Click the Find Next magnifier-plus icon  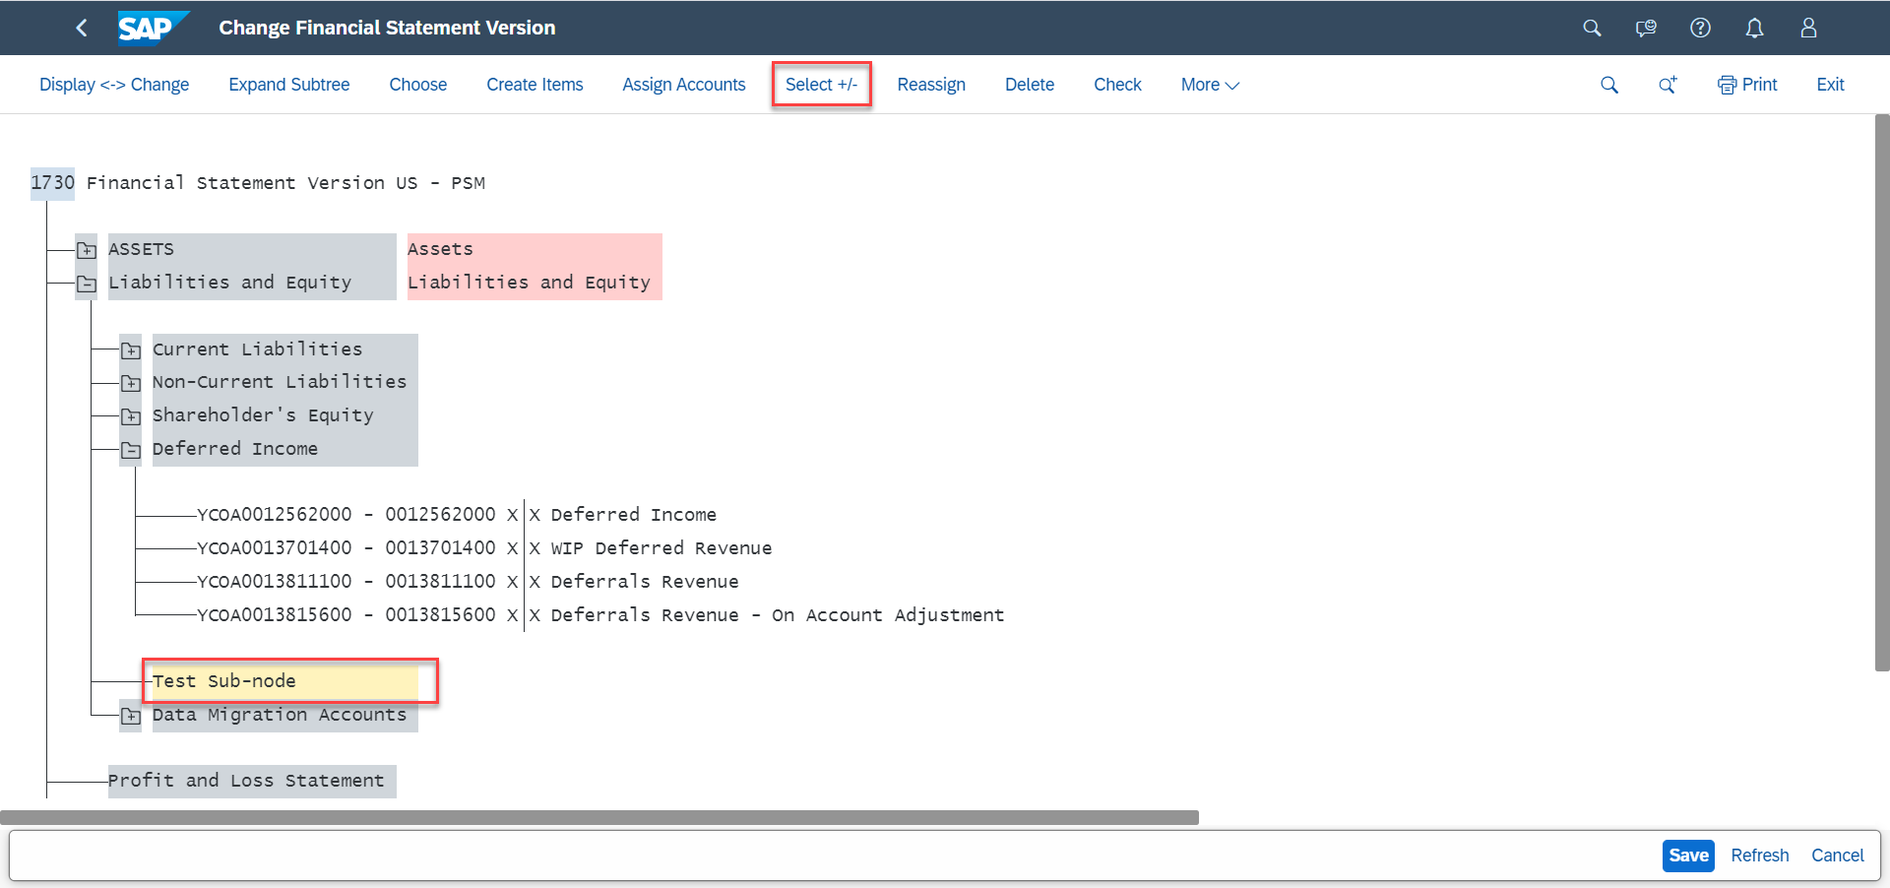tap(1668, 85)
